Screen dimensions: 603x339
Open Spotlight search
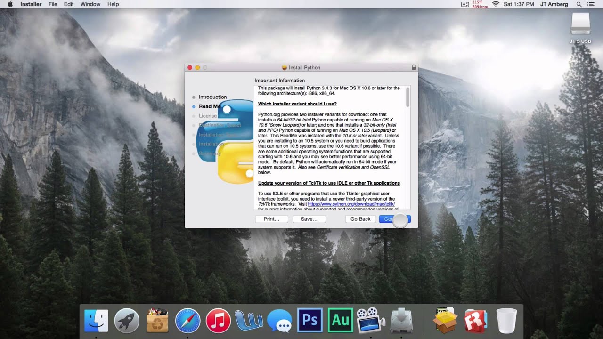click(x=579, y=4)
